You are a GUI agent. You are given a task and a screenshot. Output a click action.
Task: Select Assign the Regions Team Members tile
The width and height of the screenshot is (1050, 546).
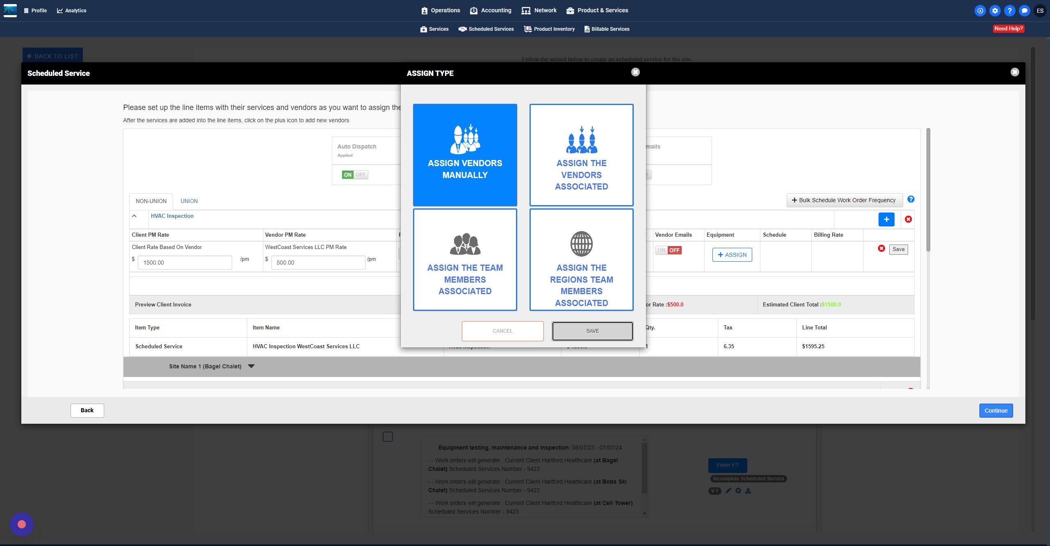[x=581, y=260]
